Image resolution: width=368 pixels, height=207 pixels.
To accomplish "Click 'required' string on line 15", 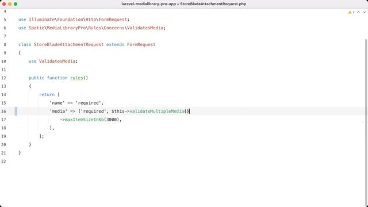I will pyautogui.click(x=88, y=103).
